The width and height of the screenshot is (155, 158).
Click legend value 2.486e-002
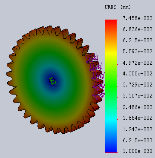click(138, 107)
